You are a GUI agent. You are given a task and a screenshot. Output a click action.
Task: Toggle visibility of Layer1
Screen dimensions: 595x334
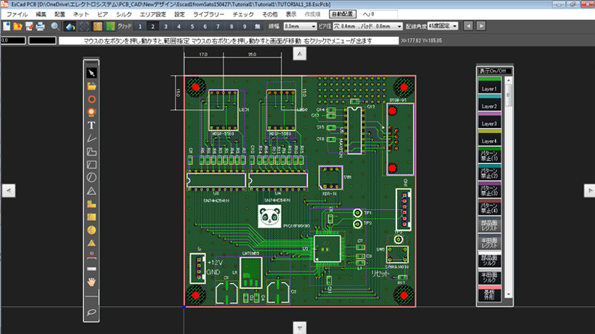pyautogui.click(x=489, y=87)
